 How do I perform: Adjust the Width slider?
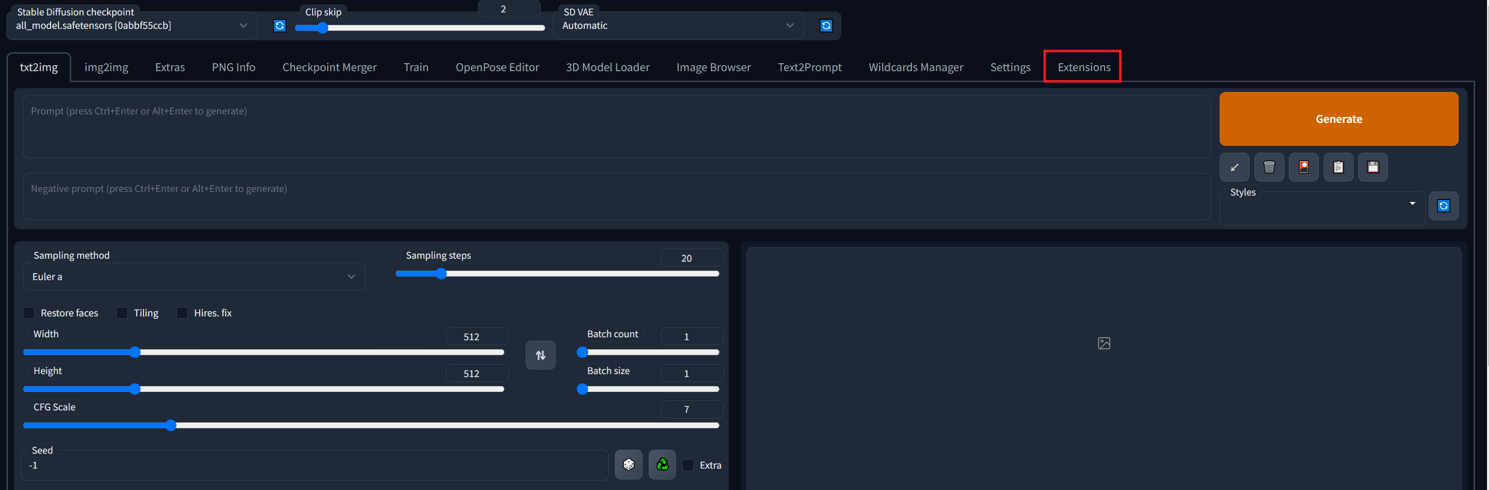click(263, 353)
